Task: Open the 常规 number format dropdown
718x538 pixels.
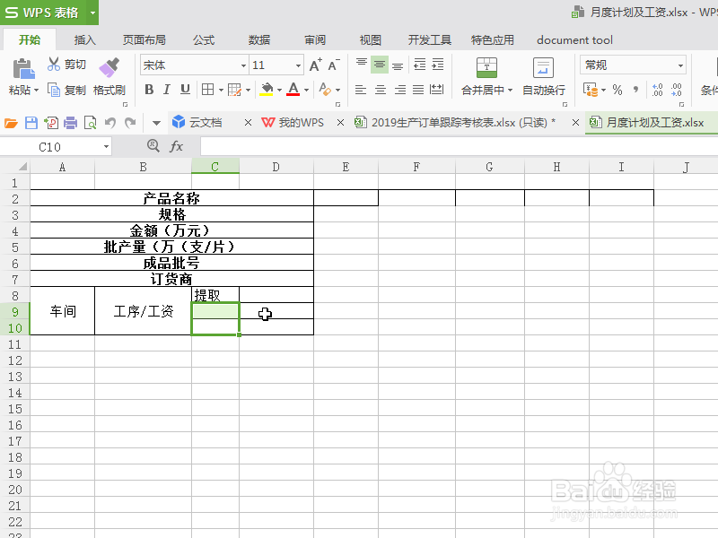Action: coord(679,65)
